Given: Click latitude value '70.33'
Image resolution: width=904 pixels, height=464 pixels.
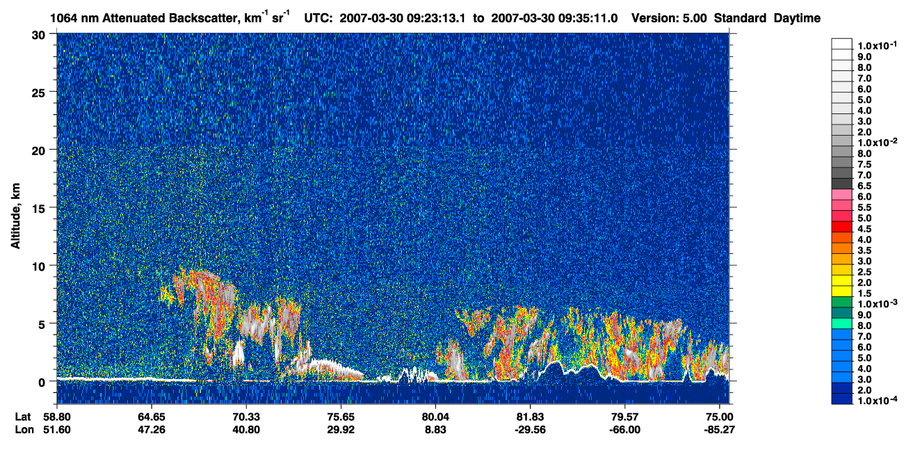Looking at the screenshot, I should point(245,417).
